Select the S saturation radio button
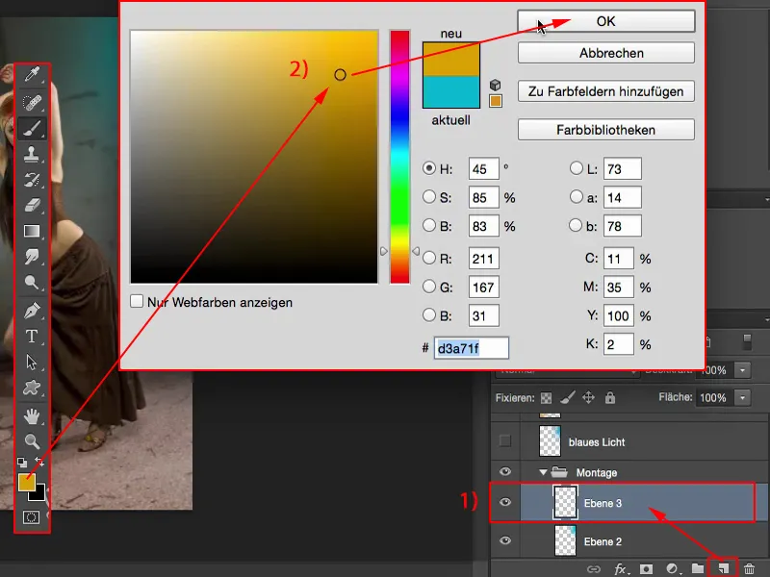This screenshot has width=770, height=577. 429,197
